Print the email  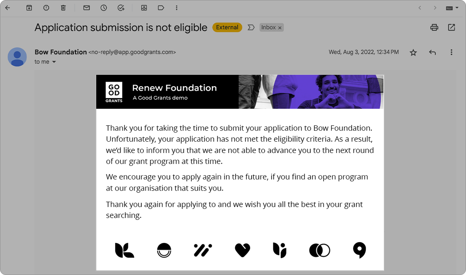[434, 27]
